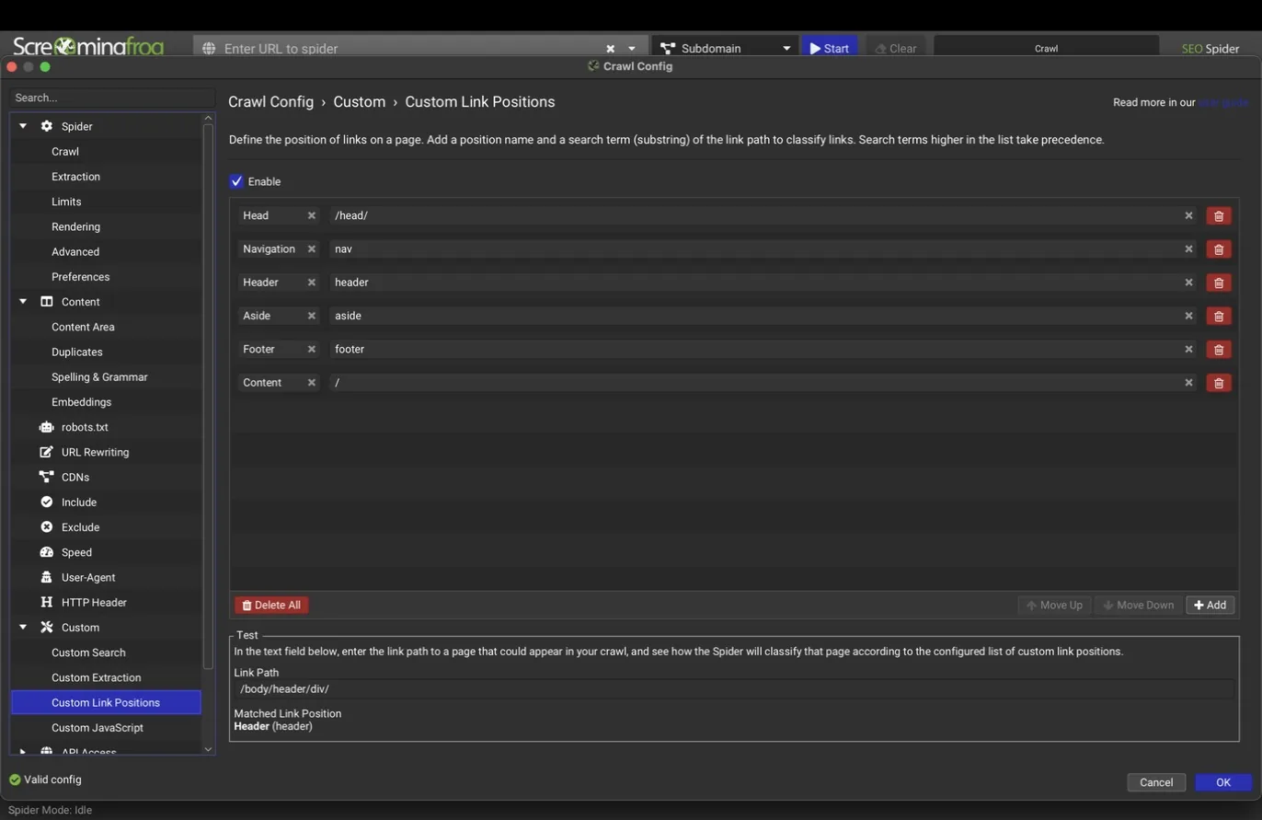Open the URL history dropdown arrow
Image resolution: width=1262 pixels, height=820 pixels.
pyautogui.click(x=632, y=48)
